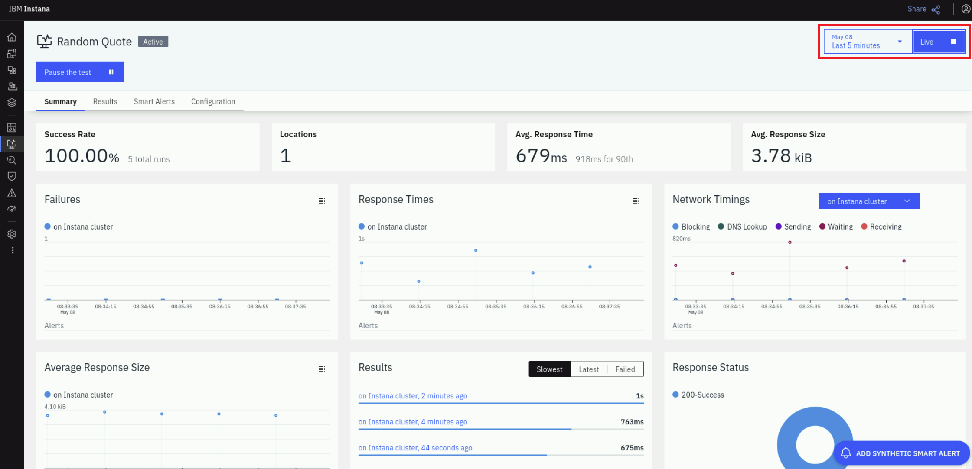Open the Response Times chart menu icon
Screen dimensions: 972x469
point(636,201)
